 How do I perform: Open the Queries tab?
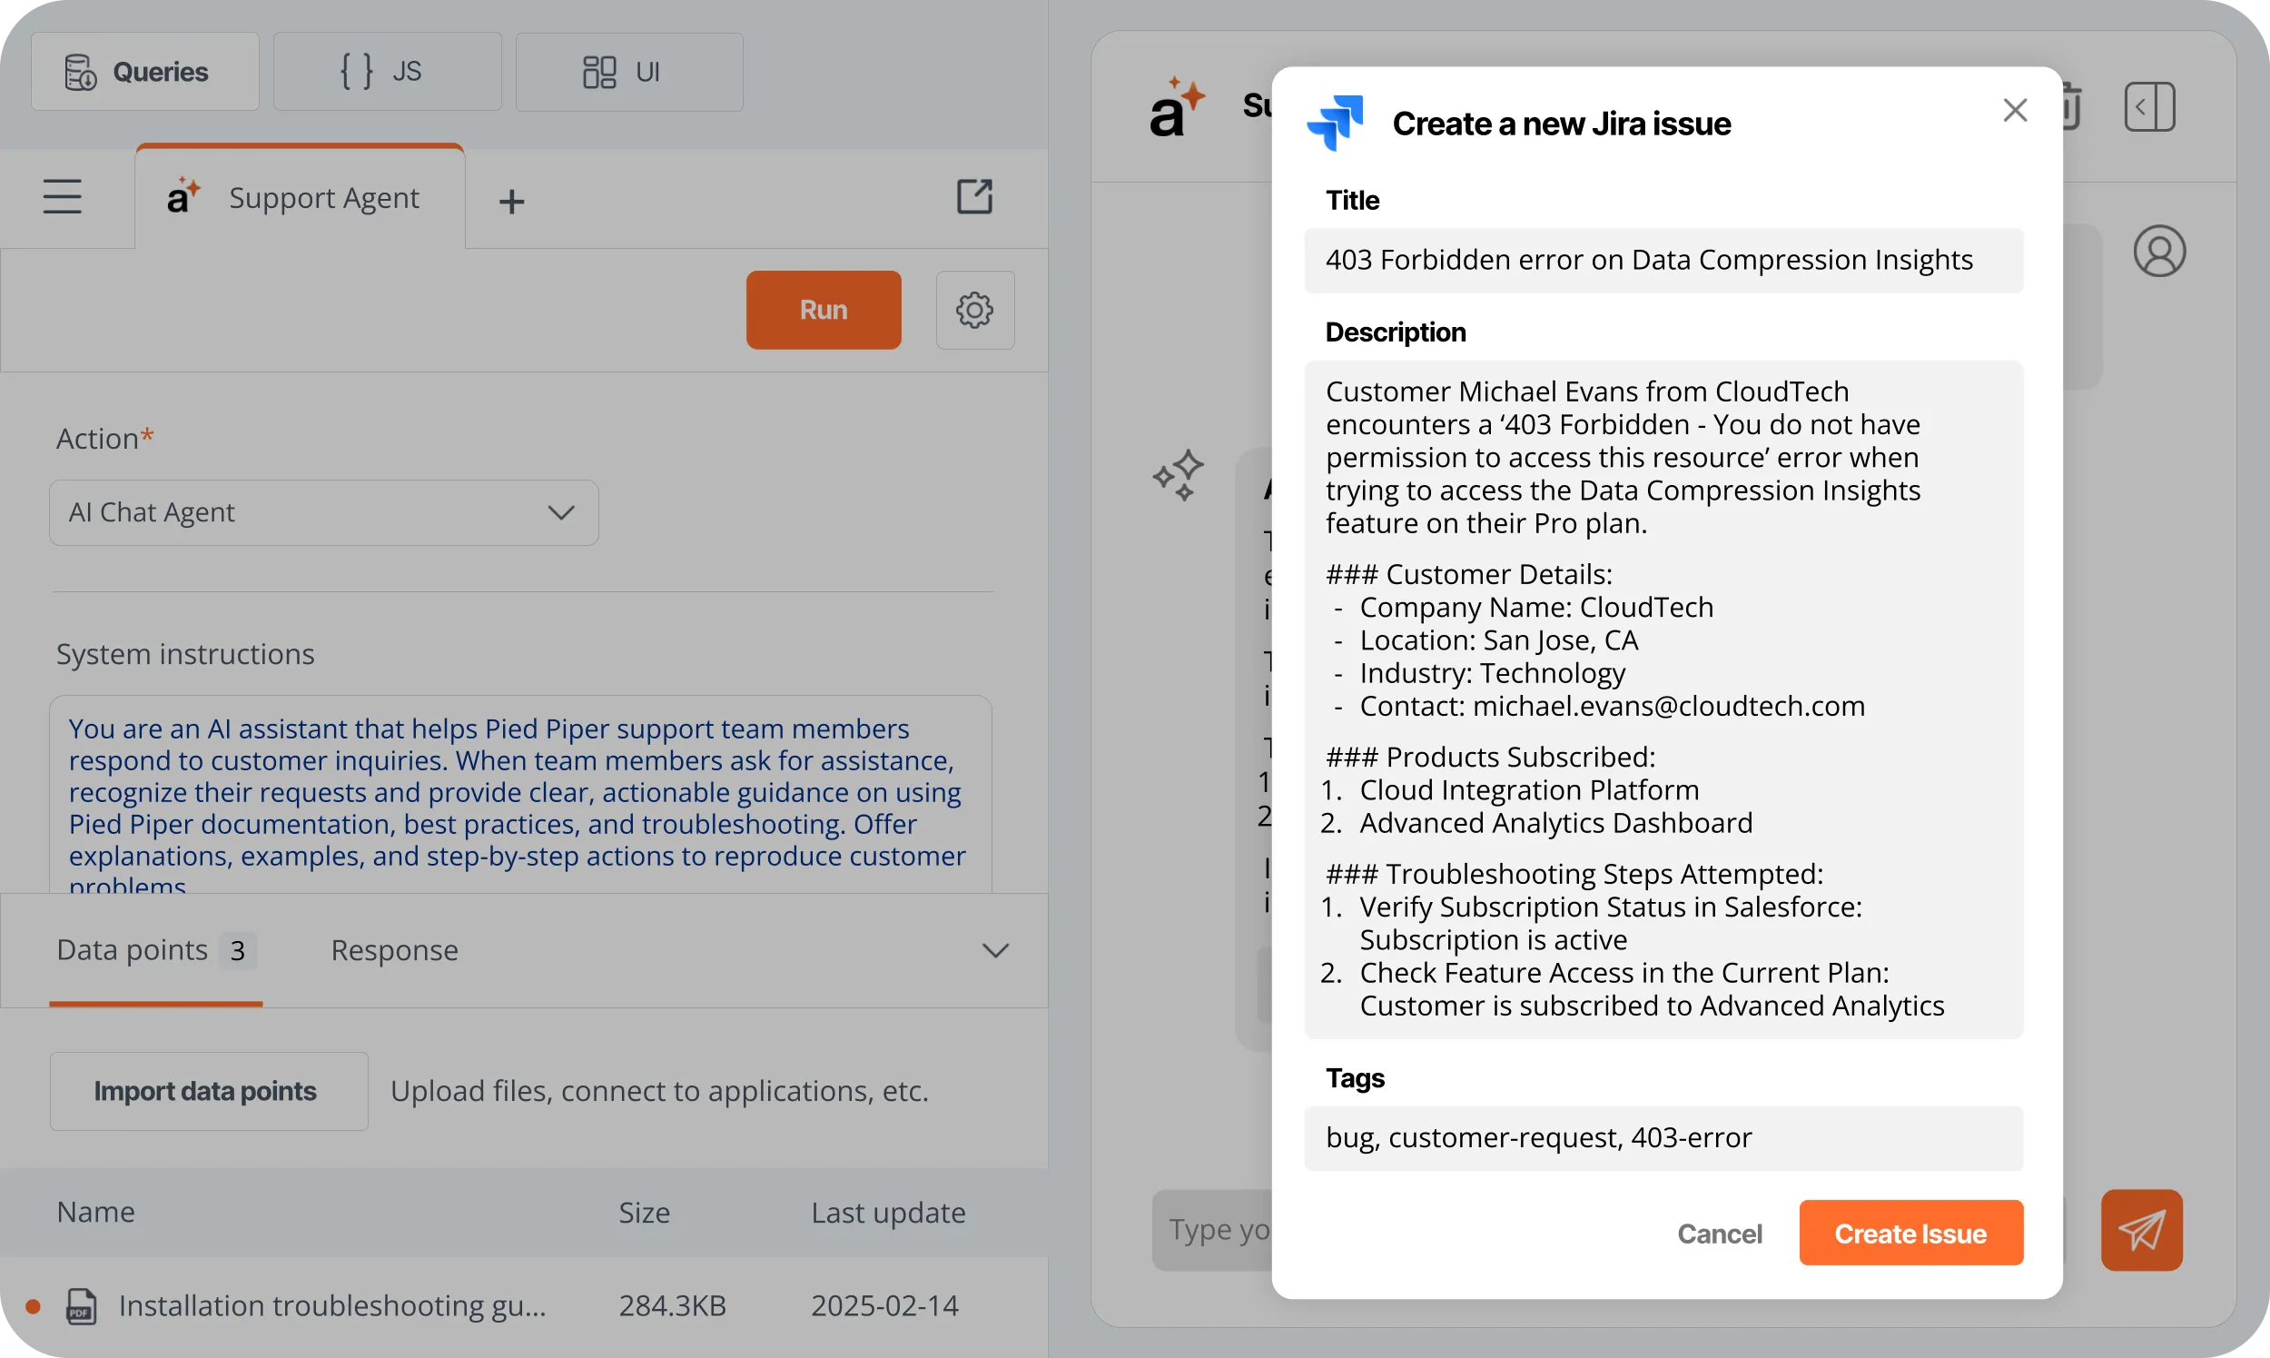pyautogui.click(x=144, y=72)
